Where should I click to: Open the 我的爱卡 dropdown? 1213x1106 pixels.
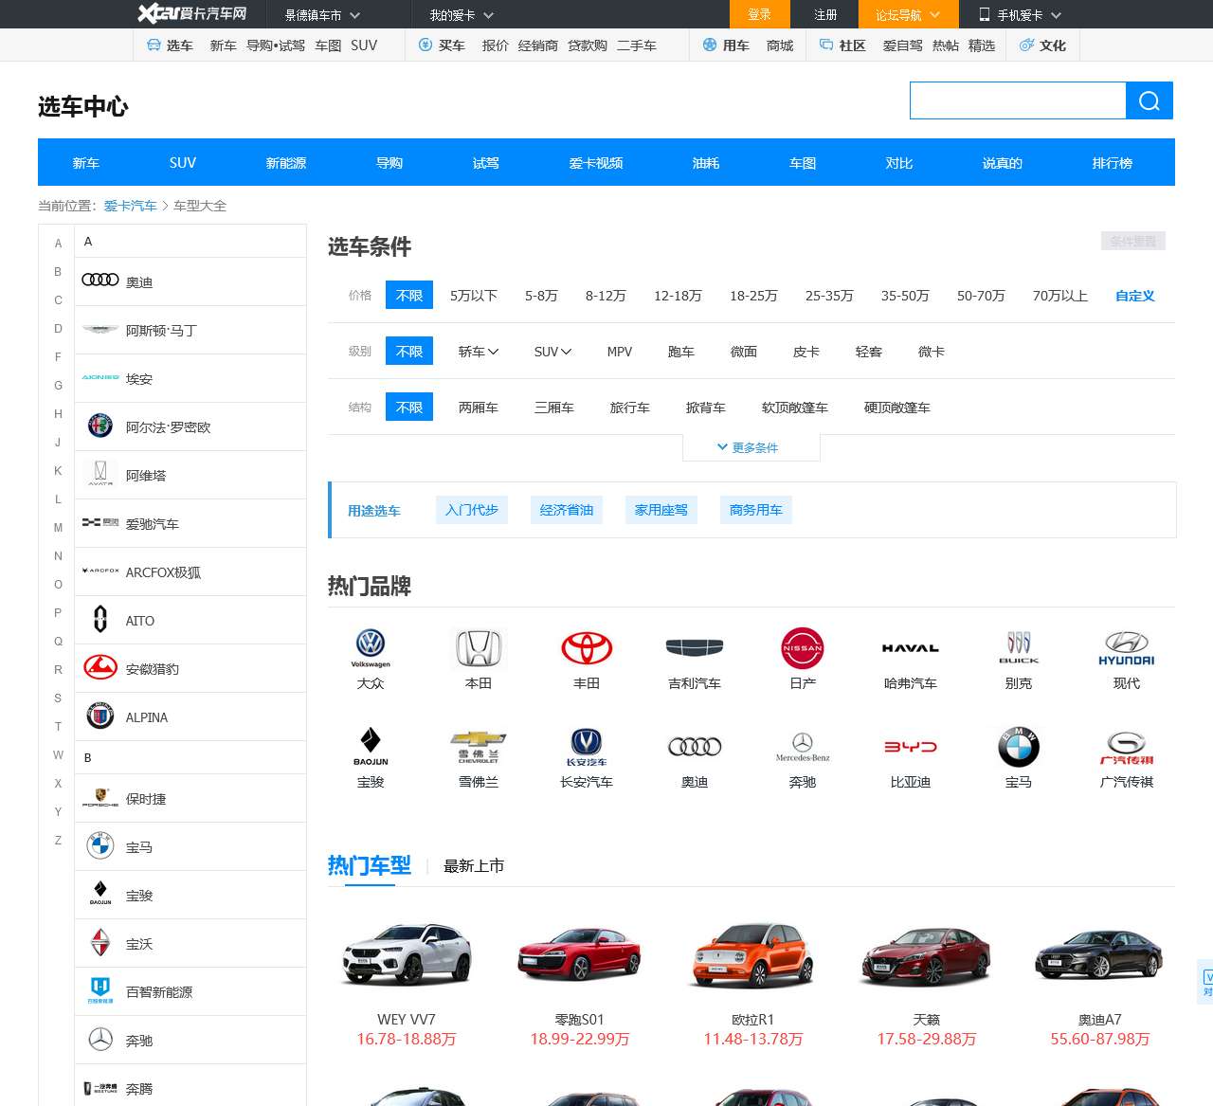click(x=462, y=15)
